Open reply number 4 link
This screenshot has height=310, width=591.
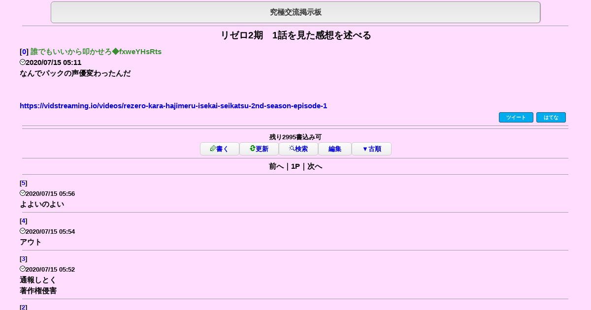pyautogui.click(x=24, y=221)
